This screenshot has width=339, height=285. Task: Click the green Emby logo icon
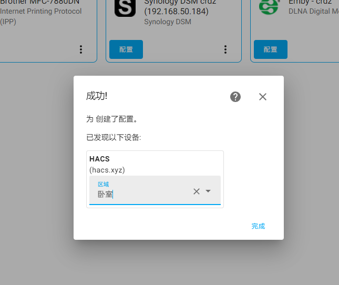(269, 6)
